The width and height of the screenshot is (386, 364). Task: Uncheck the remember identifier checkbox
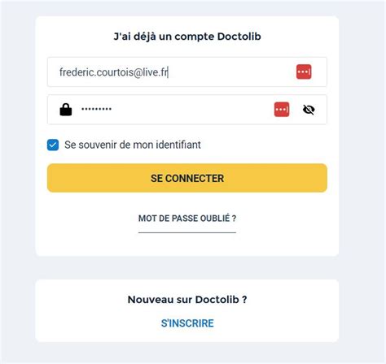[x=53, y=145]
